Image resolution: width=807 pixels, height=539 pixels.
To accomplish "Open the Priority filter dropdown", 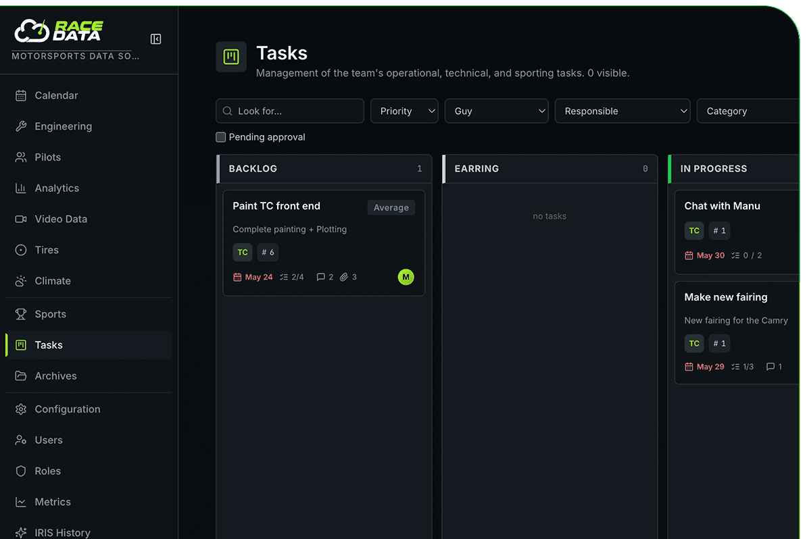I will pyautogui.click(x=404, y=111).
